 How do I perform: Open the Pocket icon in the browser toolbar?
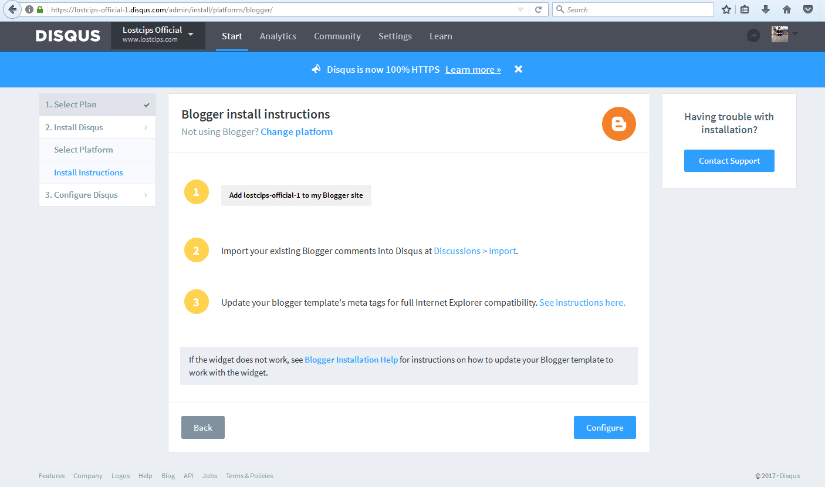pos(808,9)
